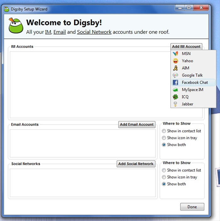Click the MySpace IM icon

click(175, 90)
